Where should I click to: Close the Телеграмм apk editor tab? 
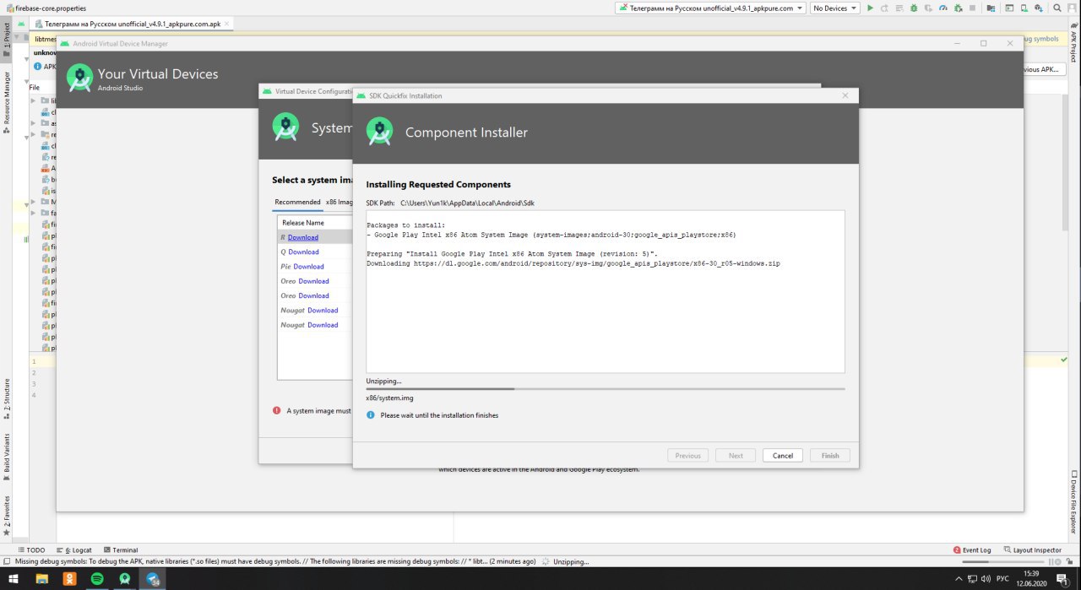226,24
